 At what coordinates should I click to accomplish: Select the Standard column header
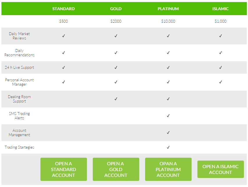[63, 9]
